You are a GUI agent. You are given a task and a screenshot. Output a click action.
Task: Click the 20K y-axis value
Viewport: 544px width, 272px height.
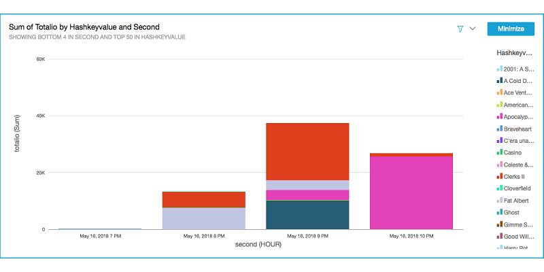coord(41,173)
